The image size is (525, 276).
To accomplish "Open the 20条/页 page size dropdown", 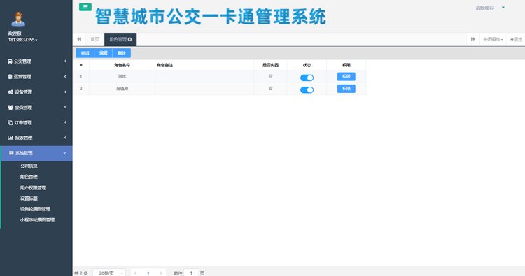I will pos(109,273).
